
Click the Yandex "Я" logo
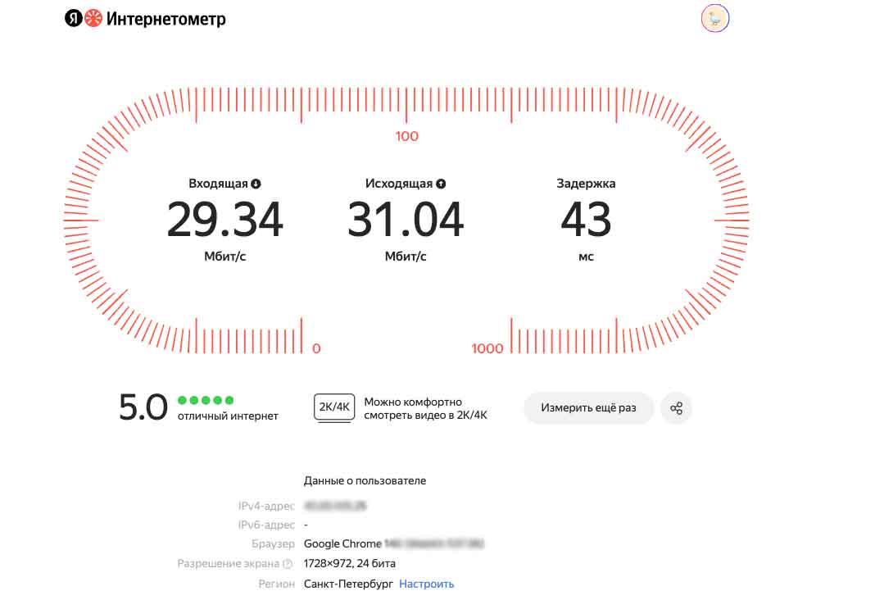73,19
